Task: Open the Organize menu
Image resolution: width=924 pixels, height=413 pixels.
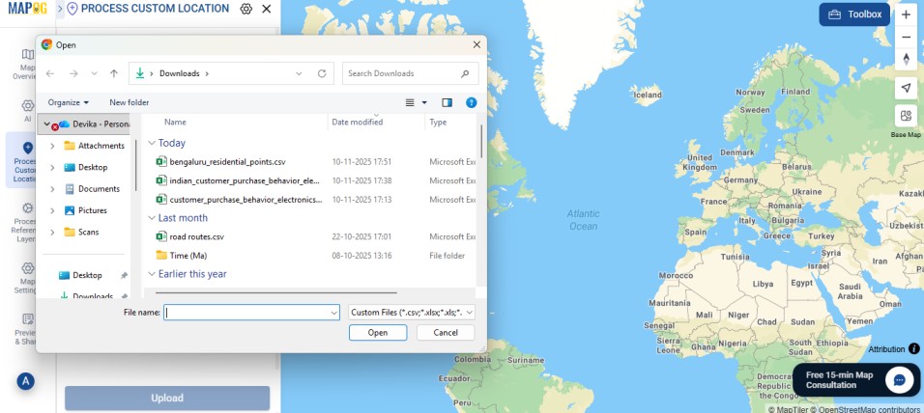Action: click(x=68, y=102)
